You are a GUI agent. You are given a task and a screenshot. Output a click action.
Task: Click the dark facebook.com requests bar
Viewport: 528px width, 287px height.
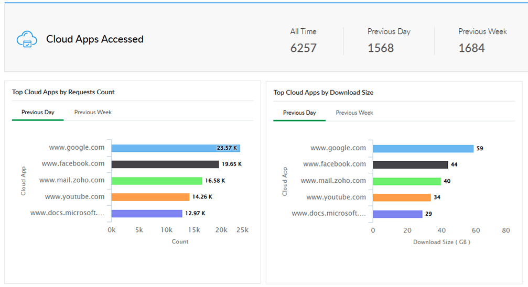(x=165, y=164)
